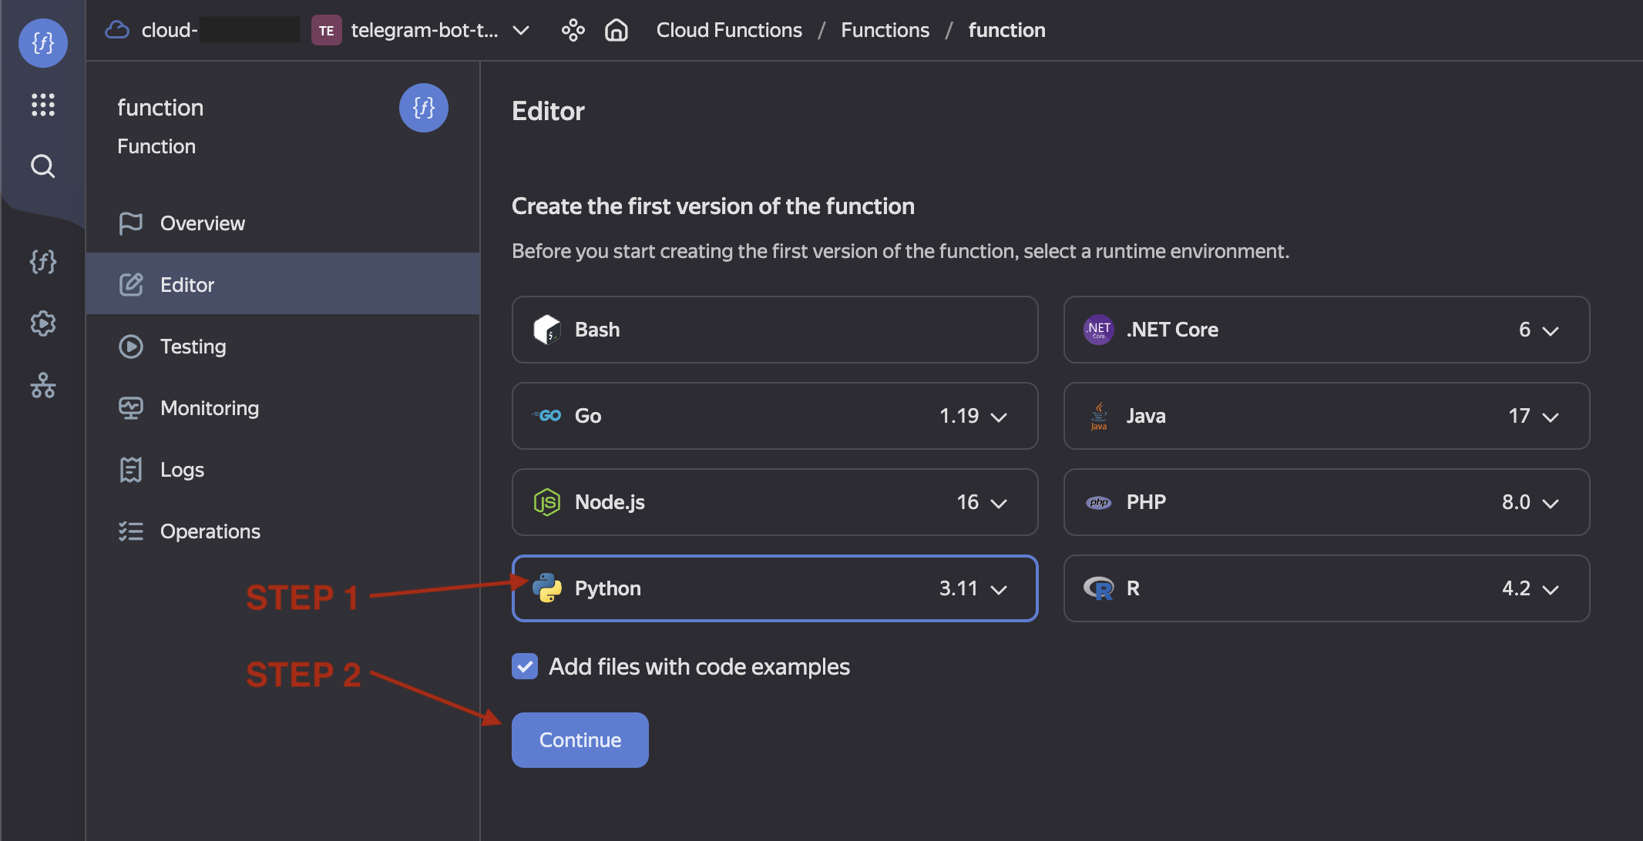Select the Bash runtime card
Image resolution: width=1643 pixels, height=841 pixels.
[774, 330]
